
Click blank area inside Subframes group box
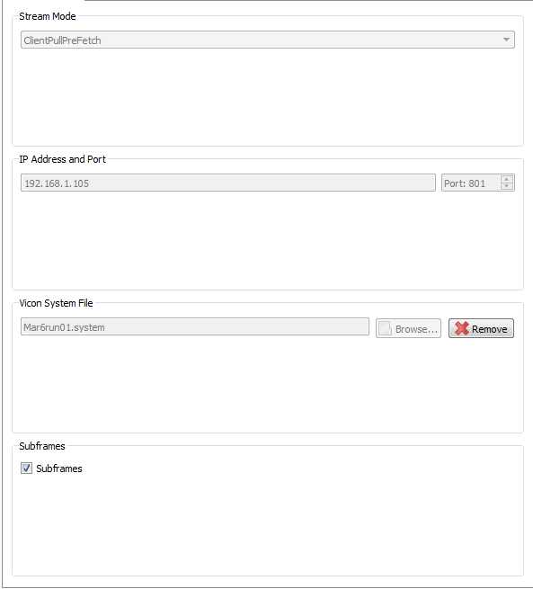tap(268, 526)
